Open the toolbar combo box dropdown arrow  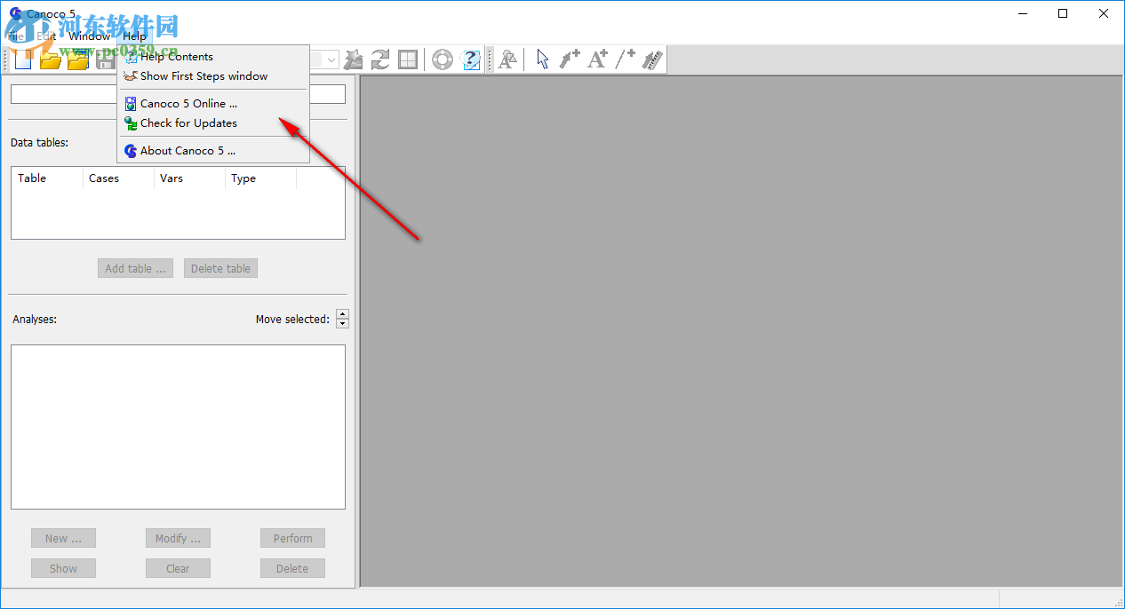(331, 59)
